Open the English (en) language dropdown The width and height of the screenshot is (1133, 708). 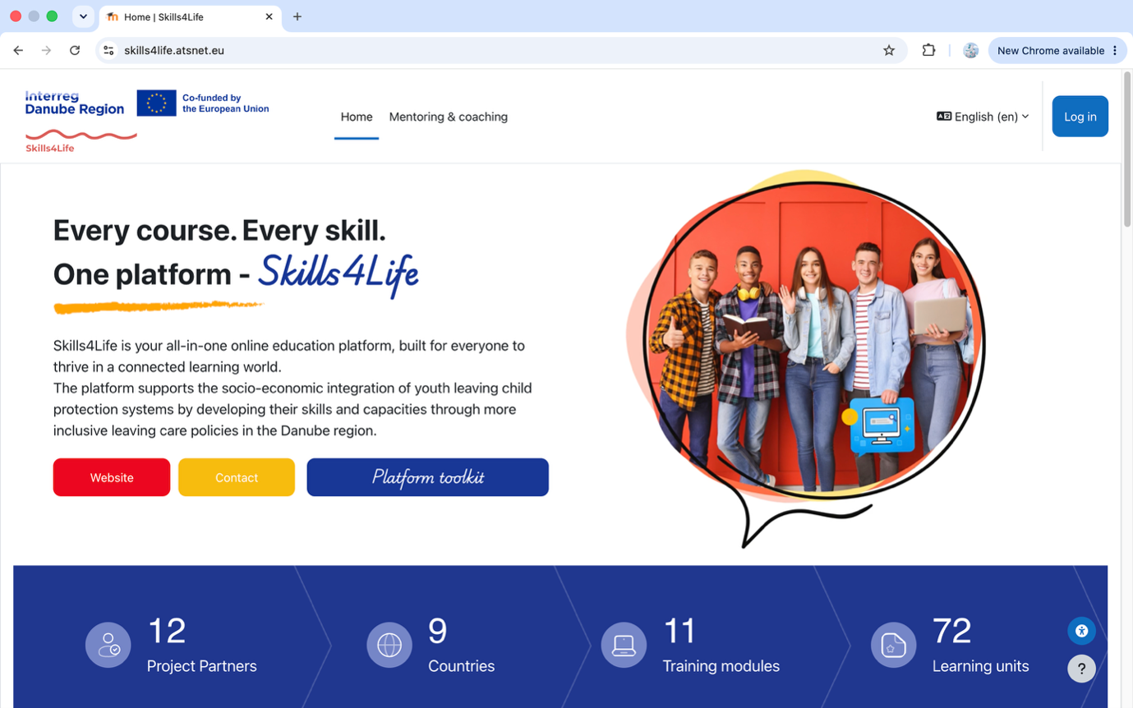click(983, 117)
